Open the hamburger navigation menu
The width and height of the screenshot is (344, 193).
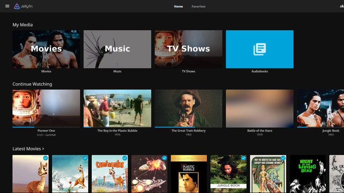[x=7, y=6]
